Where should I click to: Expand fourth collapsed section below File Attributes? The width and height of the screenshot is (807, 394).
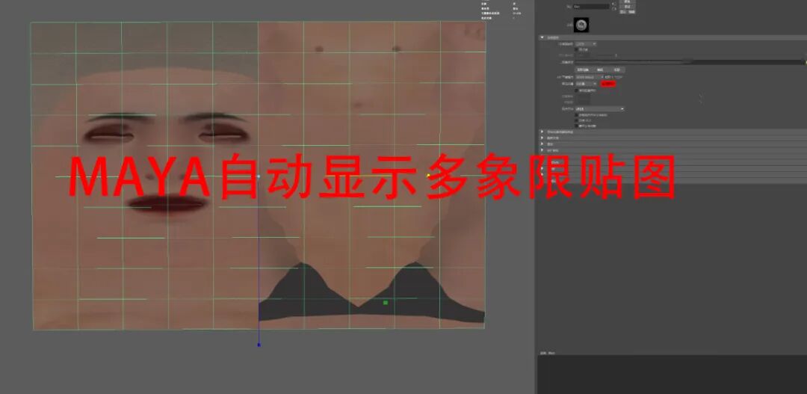click(542, 150)
